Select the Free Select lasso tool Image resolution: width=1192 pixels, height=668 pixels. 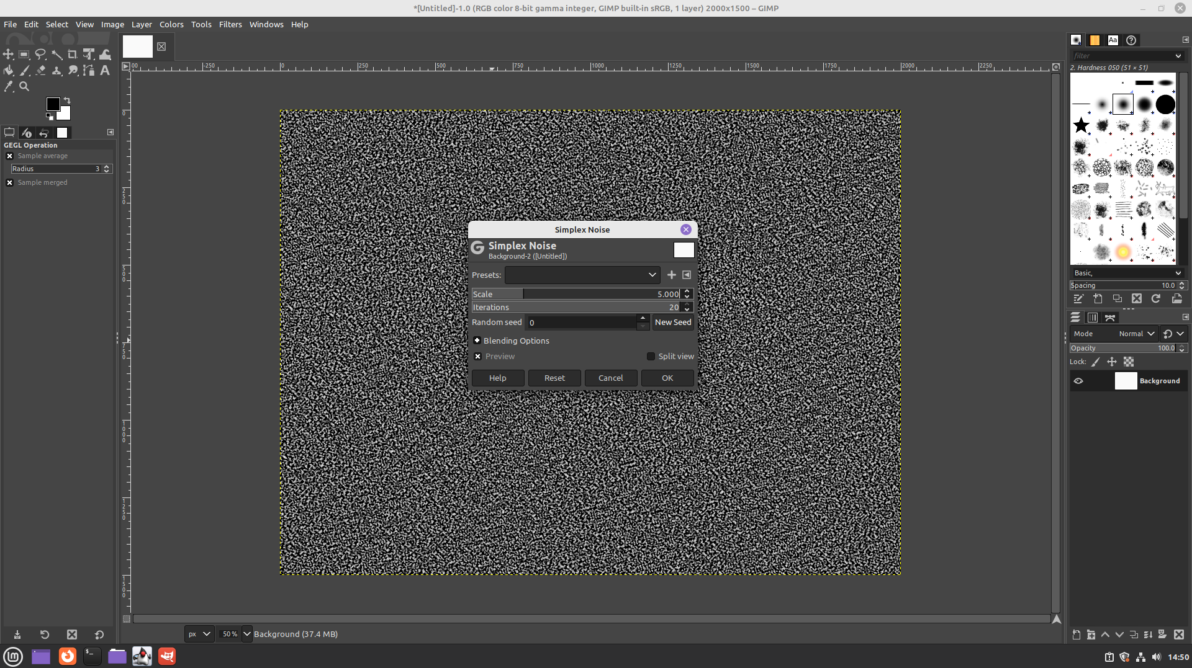point(40,55)
